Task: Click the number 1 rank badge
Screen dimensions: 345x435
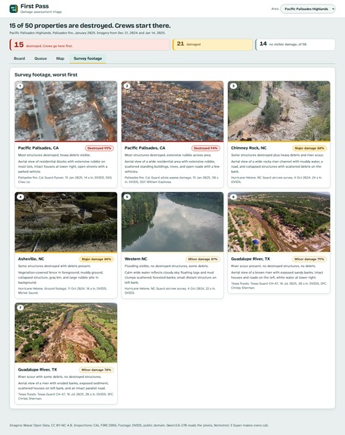Action: (20, 86)
